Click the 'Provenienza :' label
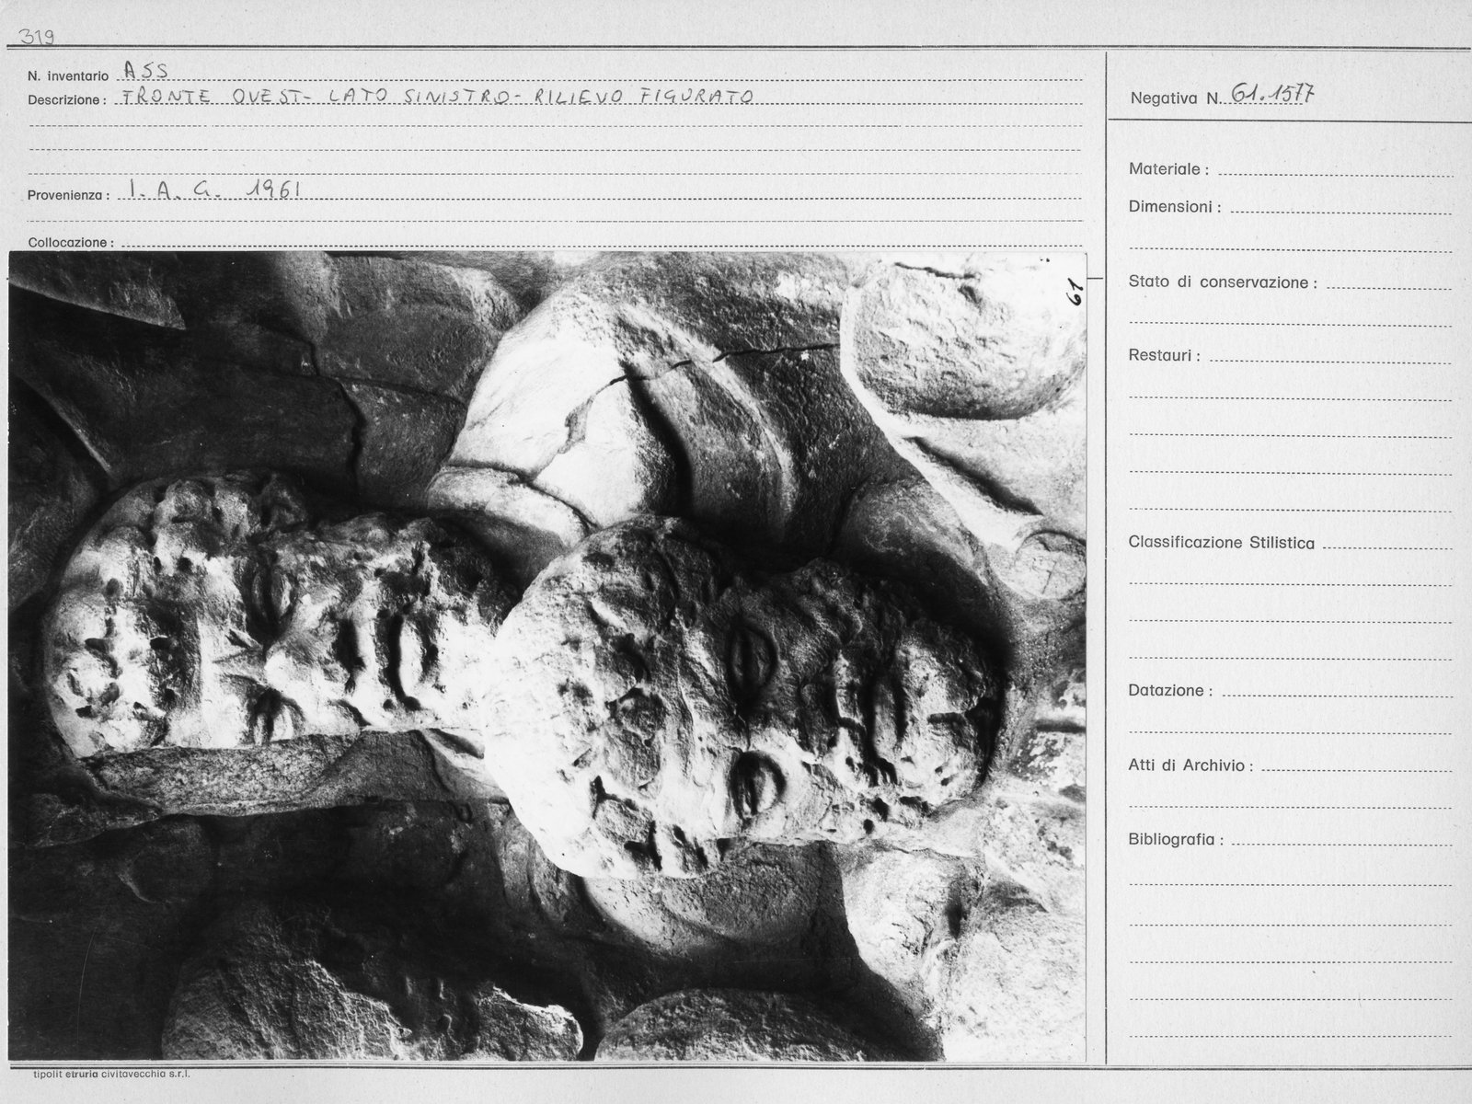This screenshot has width=1472, height=1104. point(69,196)
